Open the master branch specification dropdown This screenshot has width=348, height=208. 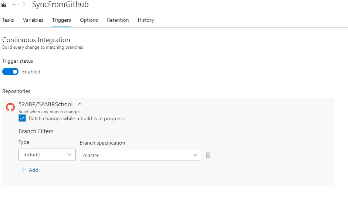140,155
